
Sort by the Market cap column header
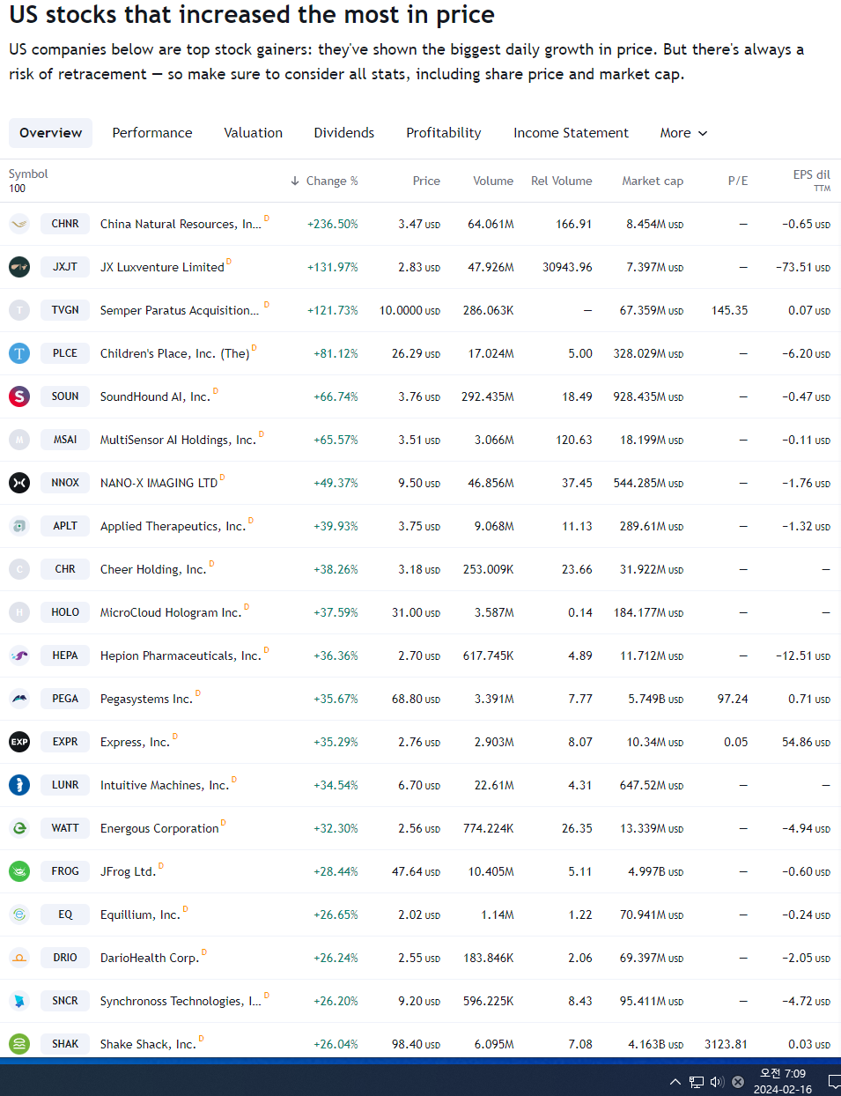pos(653,181)
